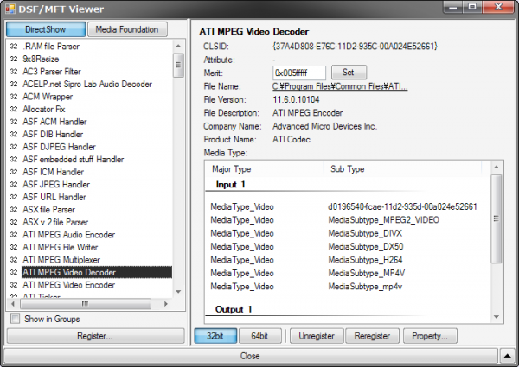
Task: Open the Property... dialog
Action: [x=430, y=336]
